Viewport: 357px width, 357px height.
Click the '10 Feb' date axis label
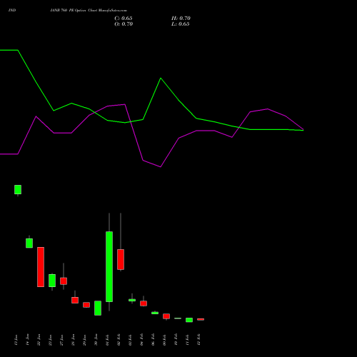tap(176, 340)
